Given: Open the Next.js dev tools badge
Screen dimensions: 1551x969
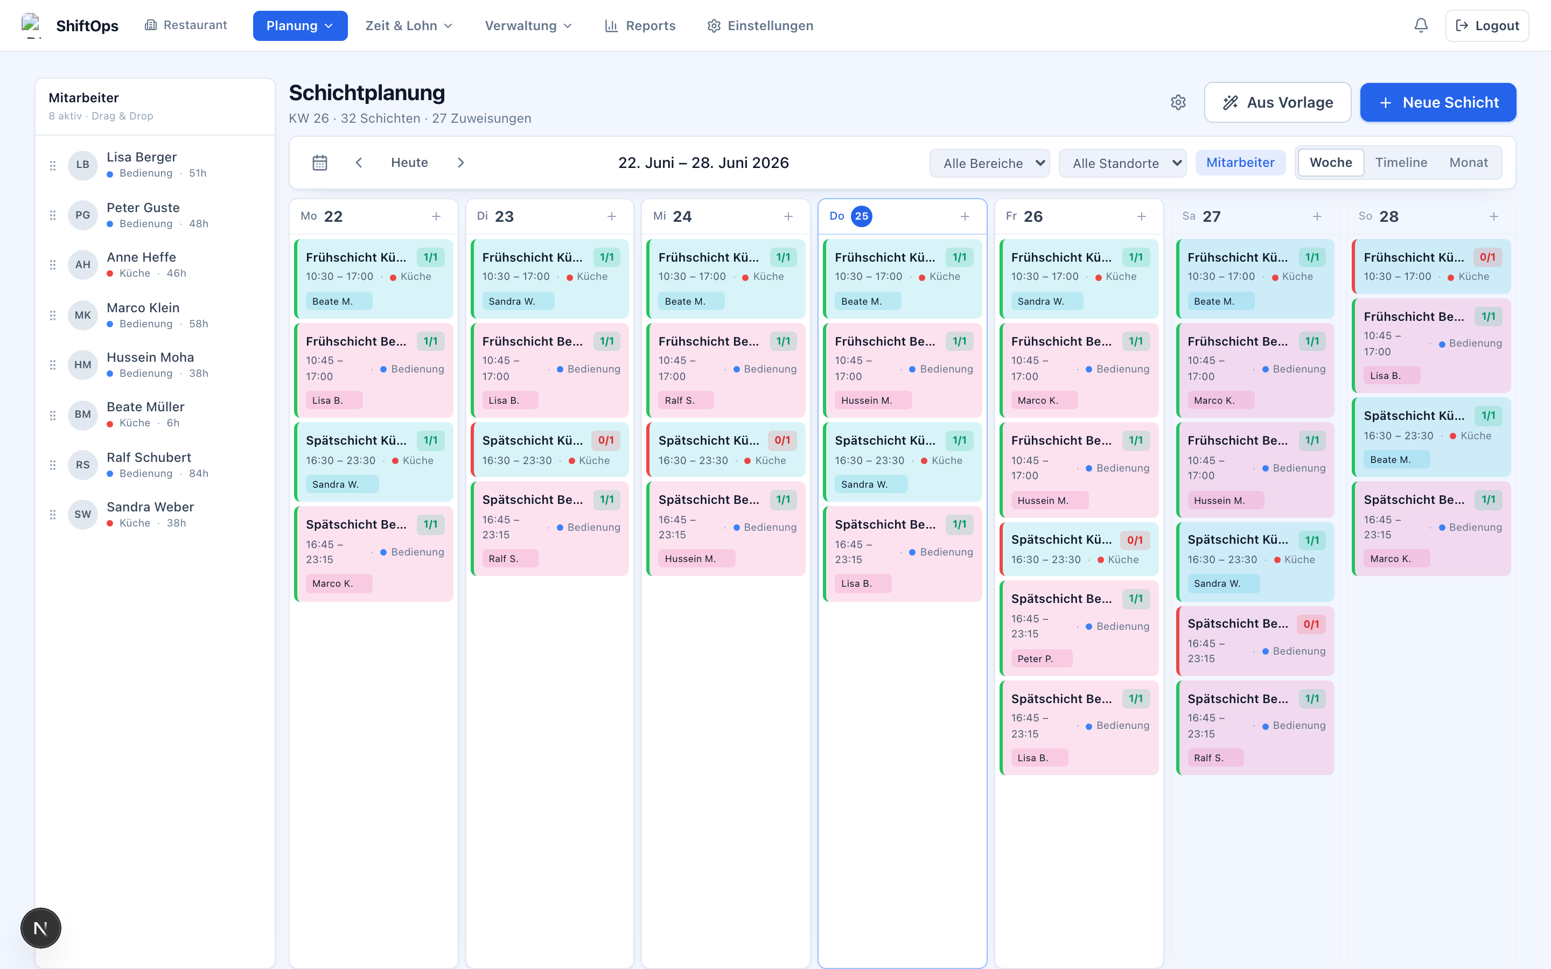Looking at the screenshot, I should click(40, 928).
